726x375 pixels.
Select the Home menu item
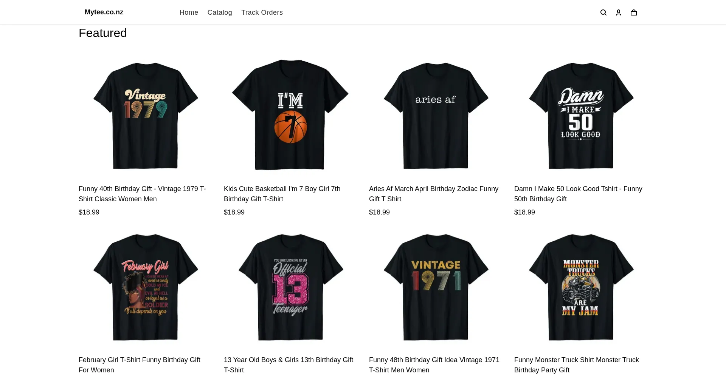(x=189, y=12)
